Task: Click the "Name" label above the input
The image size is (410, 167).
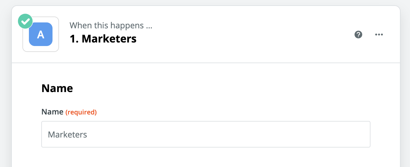Action: (52, 112)
